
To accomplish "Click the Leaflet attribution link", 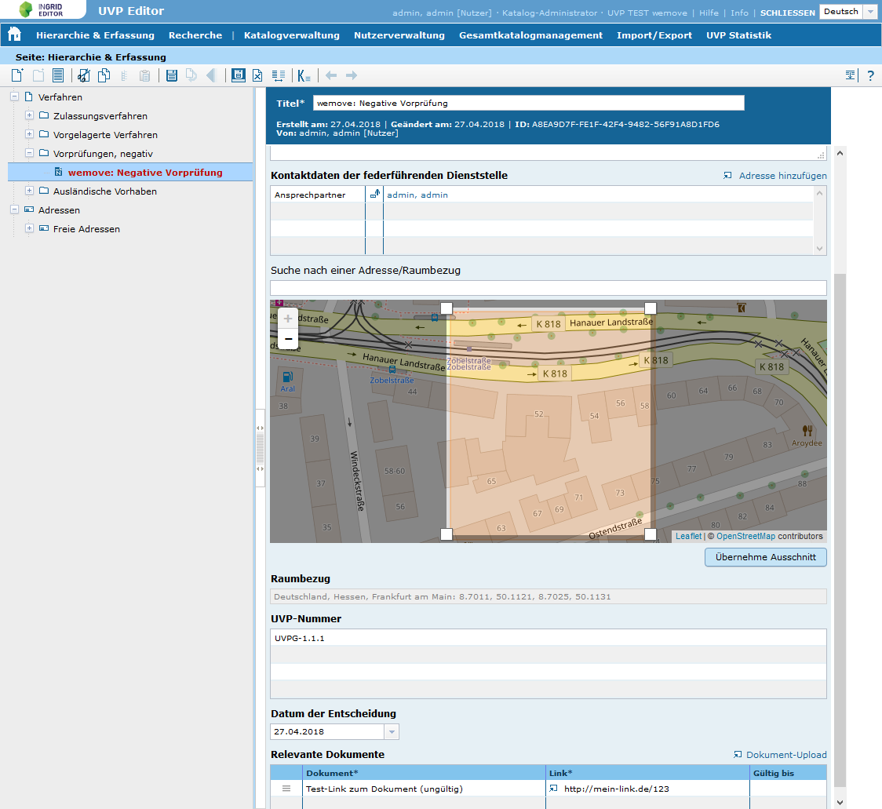I will pyautogui.click(x=688, y=536).
